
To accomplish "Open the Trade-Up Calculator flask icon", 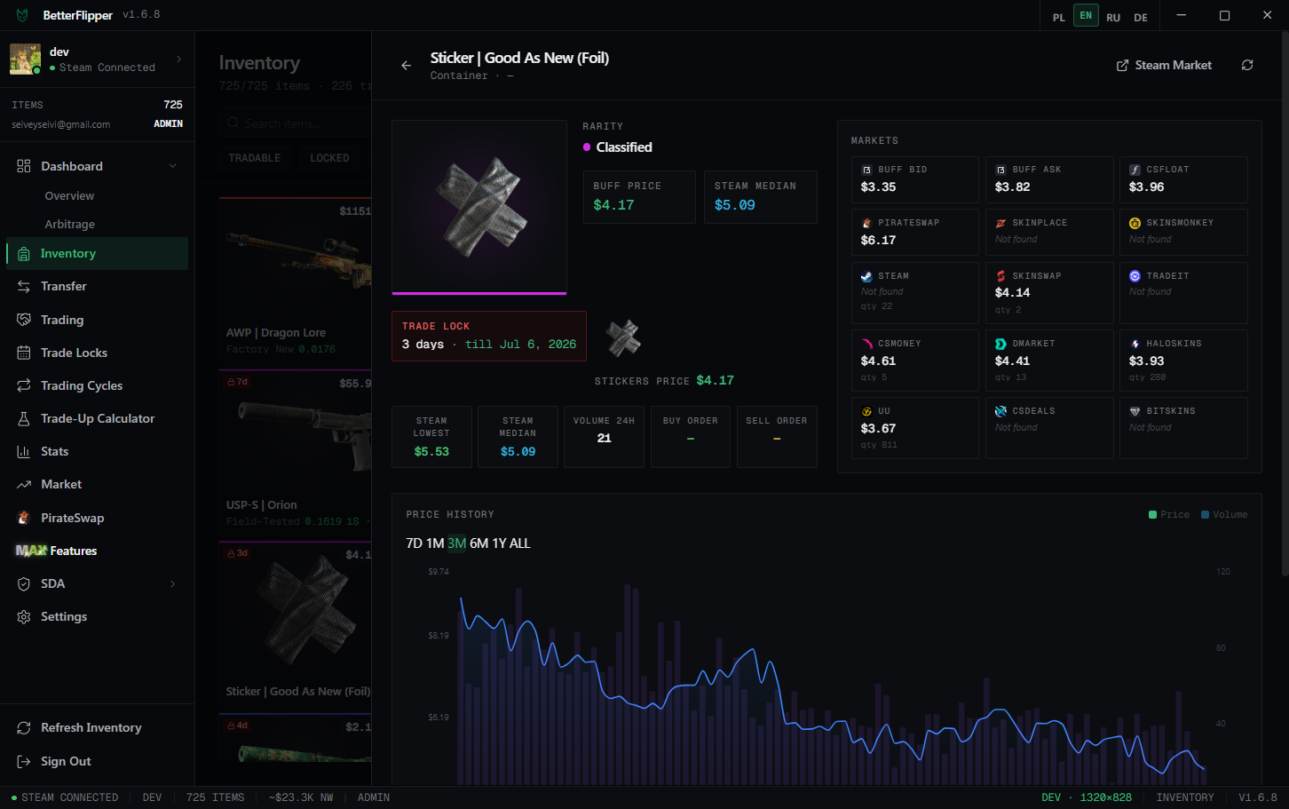I will (24, 418).
